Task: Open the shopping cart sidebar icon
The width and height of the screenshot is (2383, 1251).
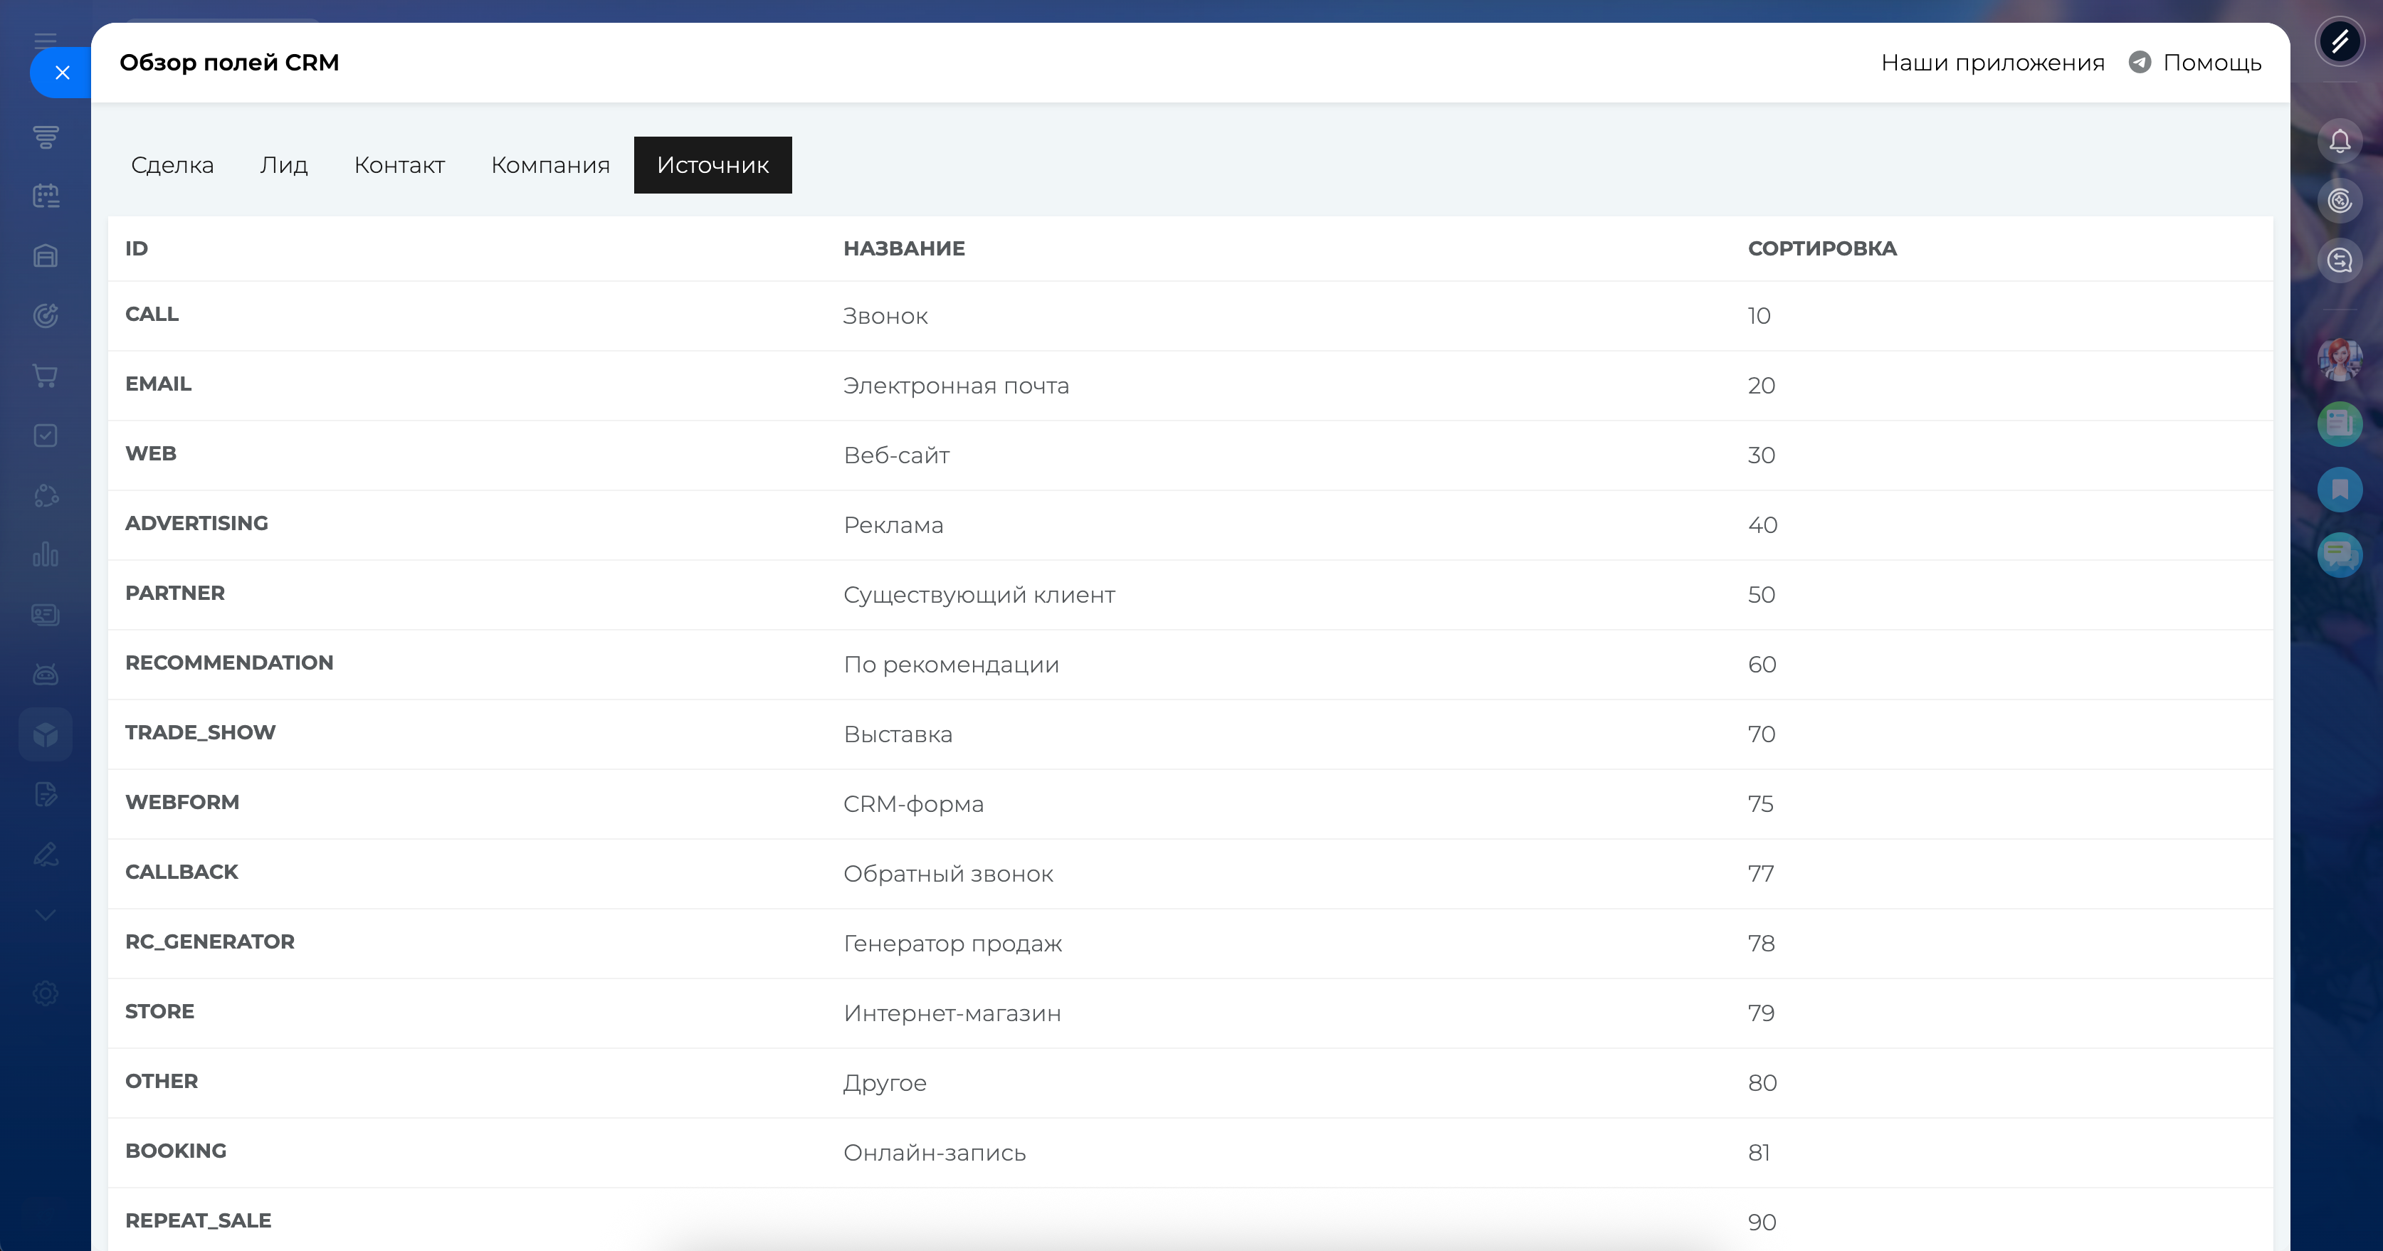Action: 46,376
